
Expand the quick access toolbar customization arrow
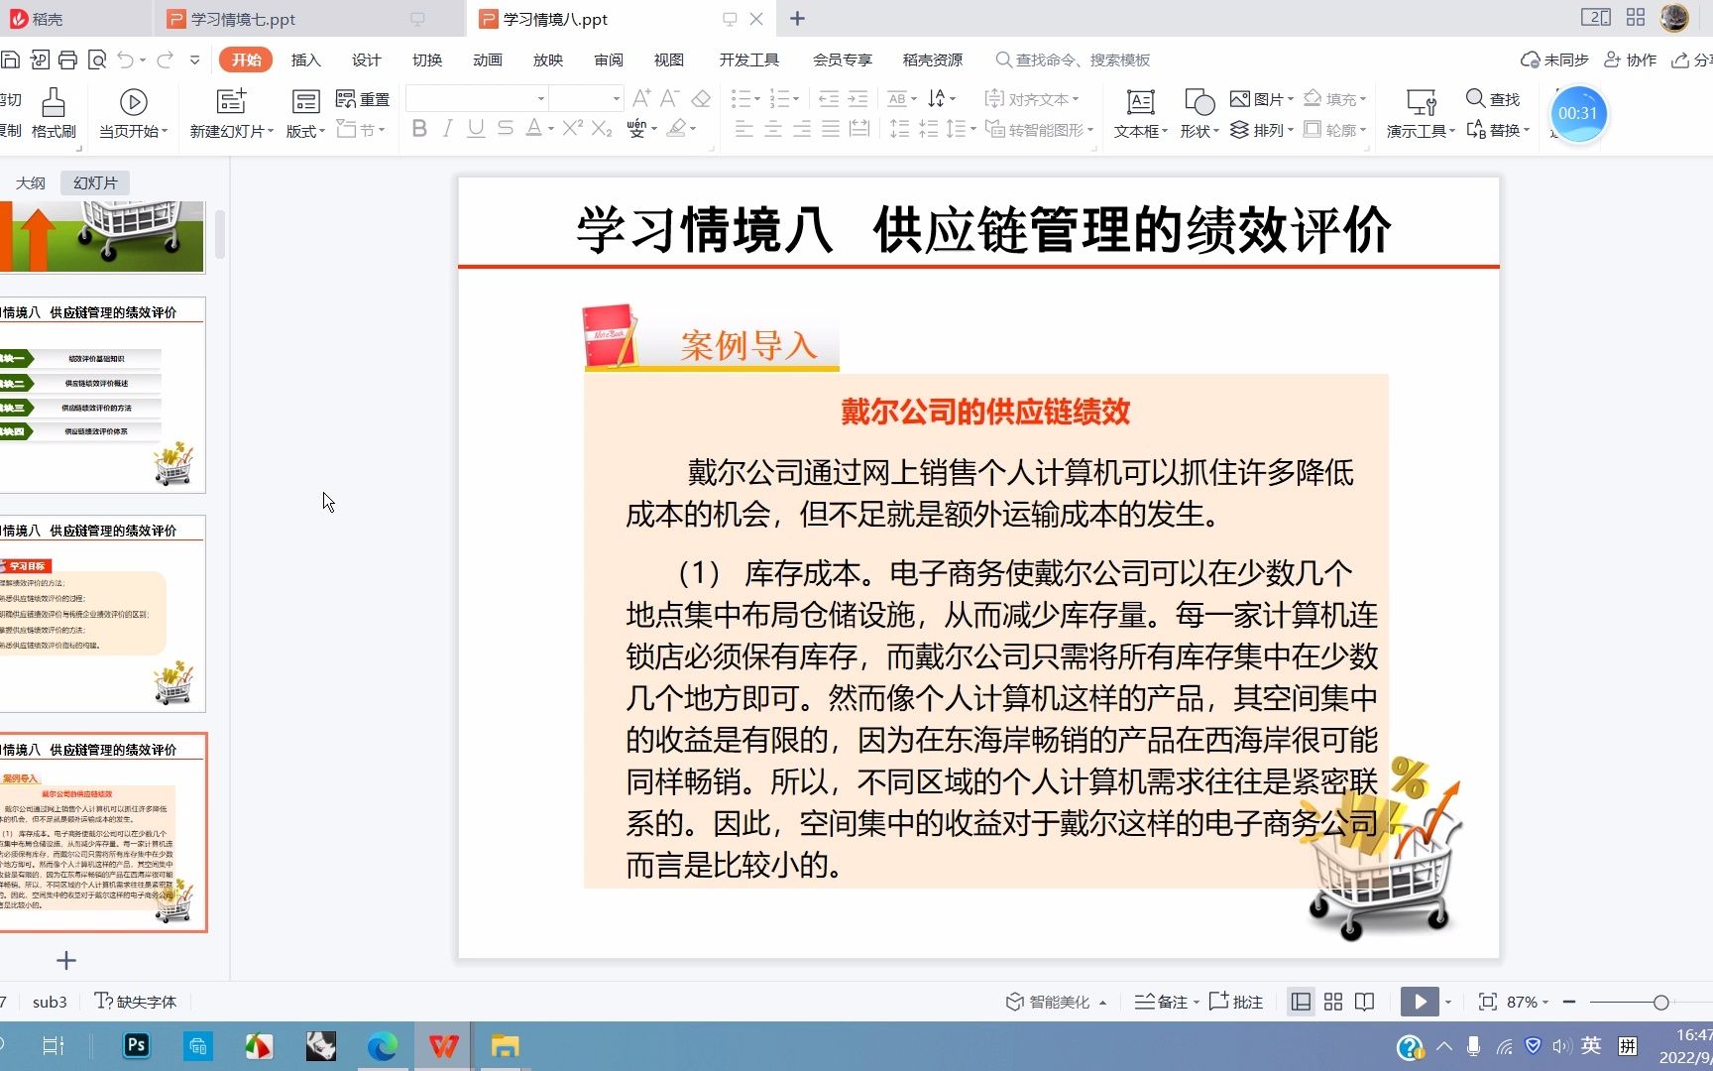point(194,59)
